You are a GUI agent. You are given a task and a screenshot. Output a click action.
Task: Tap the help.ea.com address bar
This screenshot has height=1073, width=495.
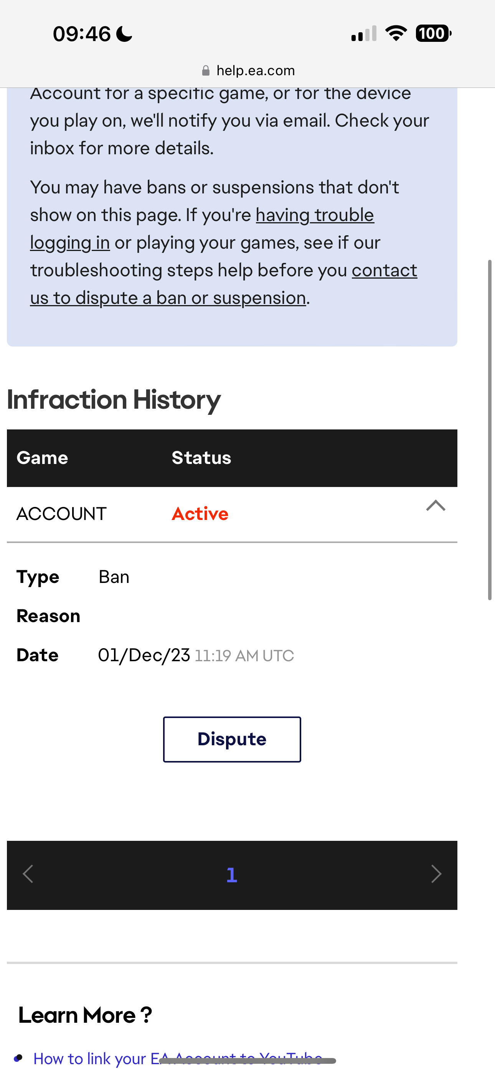point(255,71)
